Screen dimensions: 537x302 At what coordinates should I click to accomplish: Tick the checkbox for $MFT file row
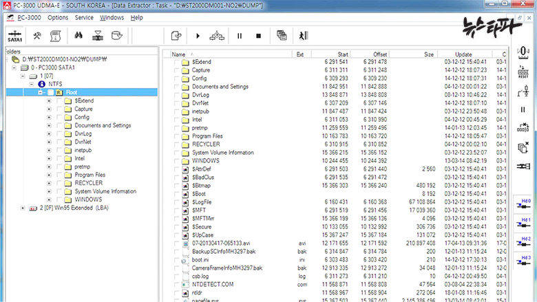176,211
